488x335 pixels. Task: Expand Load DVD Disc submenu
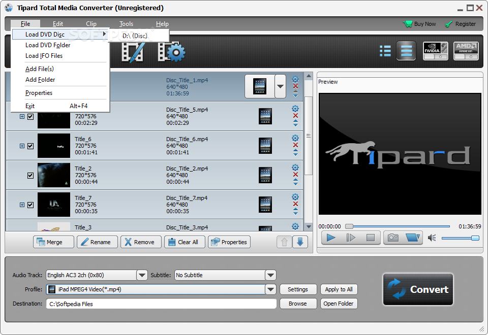60,34
